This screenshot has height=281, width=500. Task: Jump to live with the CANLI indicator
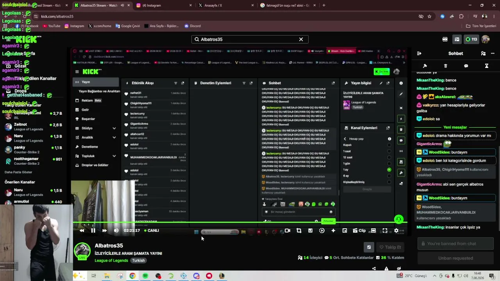tap(152, 231)
